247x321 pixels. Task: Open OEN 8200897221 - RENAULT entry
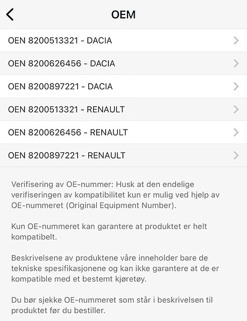pos(123,155)
